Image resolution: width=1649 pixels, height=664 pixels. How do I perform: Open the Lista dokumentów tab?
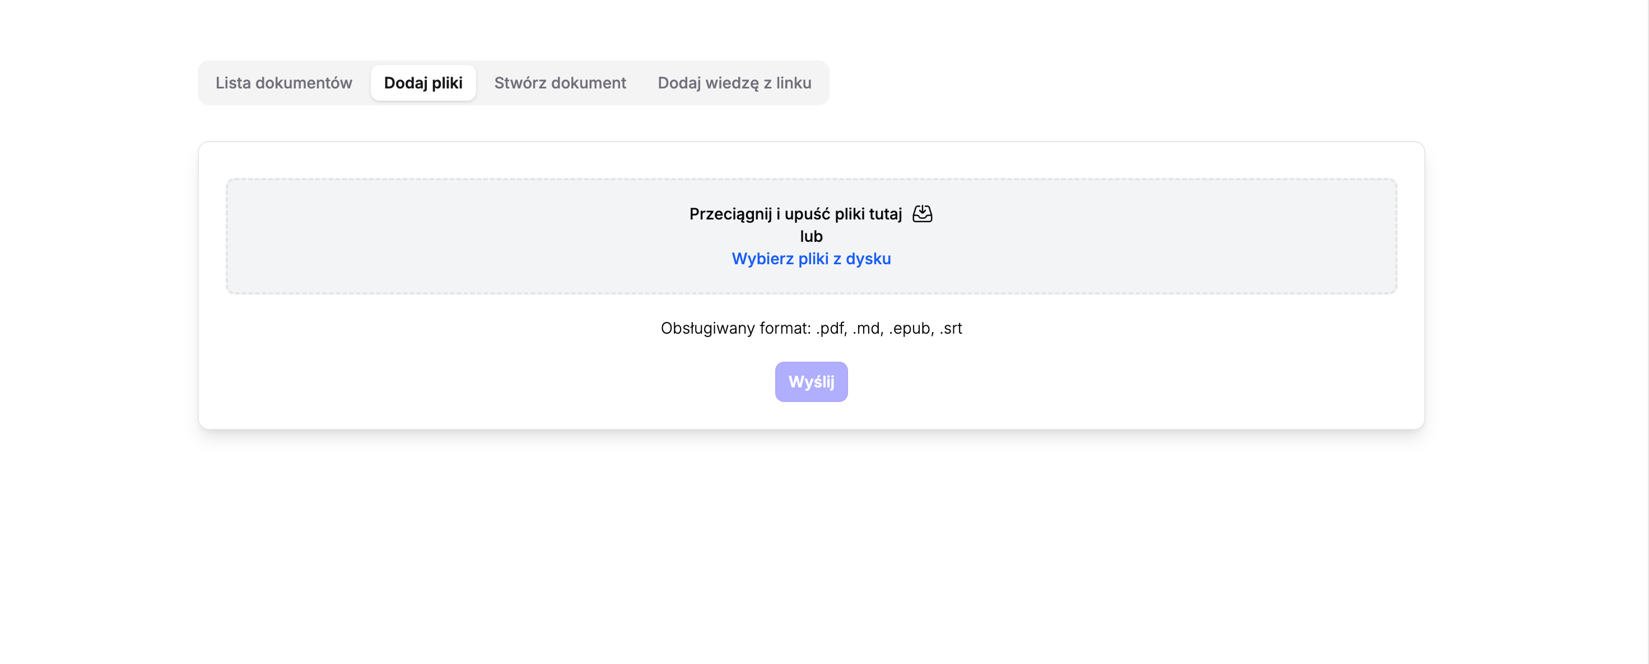[283, 83]
